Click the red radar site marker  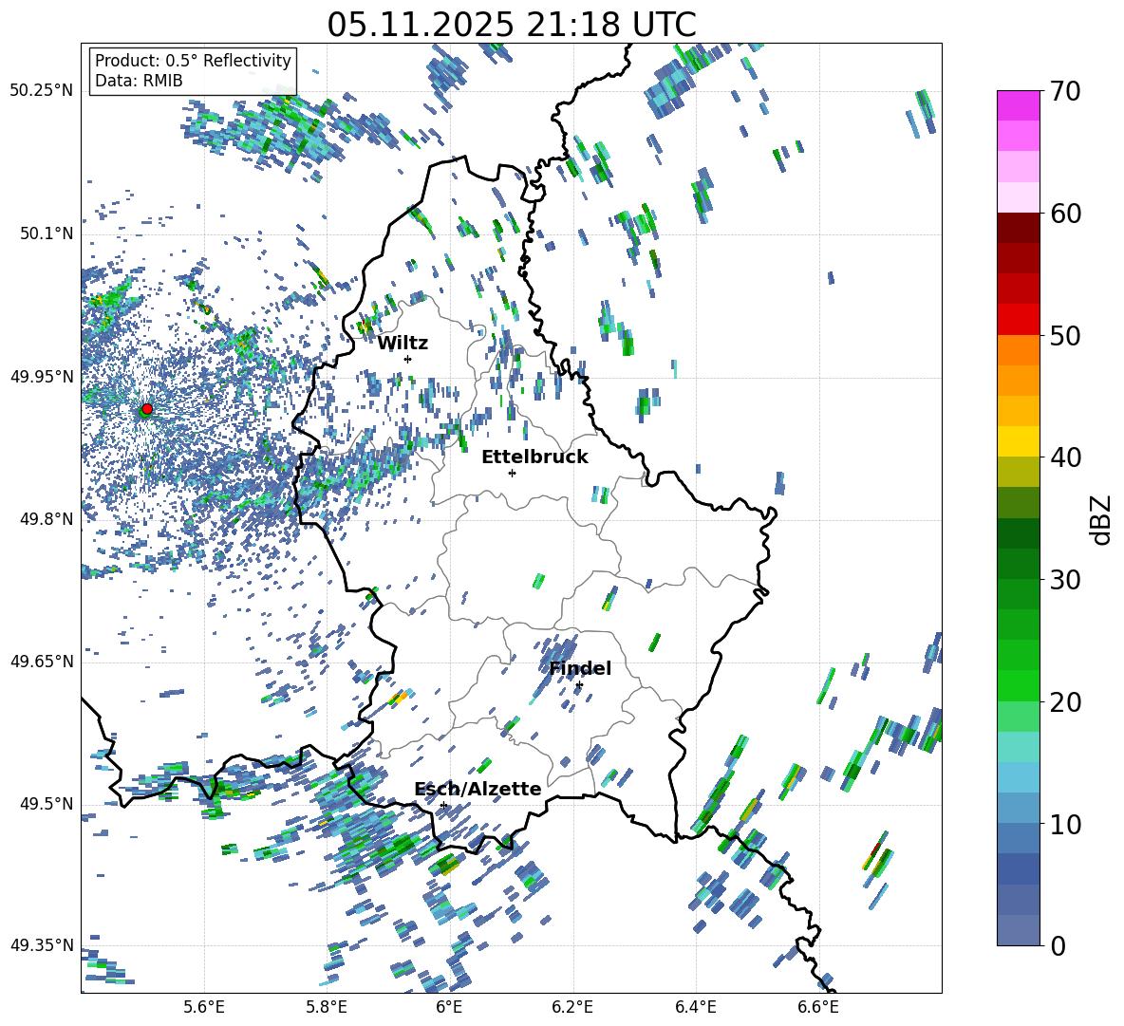coord(147,408)
